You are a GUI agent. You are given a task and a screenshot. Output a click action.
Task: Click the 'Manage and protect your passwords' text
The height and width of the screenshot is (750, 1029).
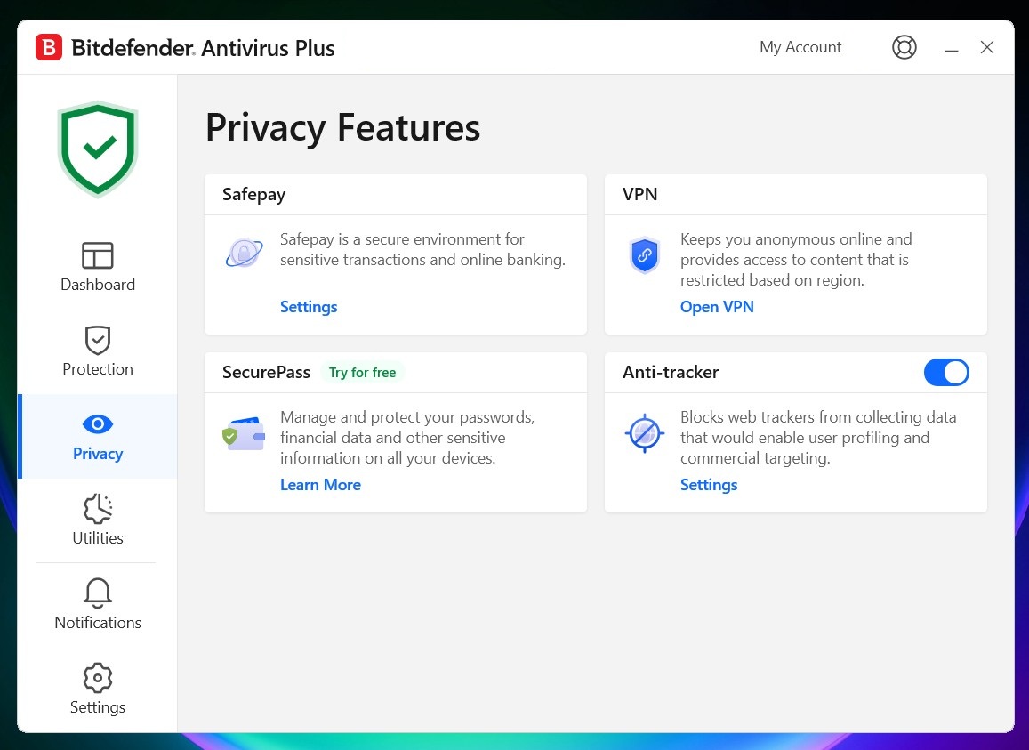pos(407,438)
